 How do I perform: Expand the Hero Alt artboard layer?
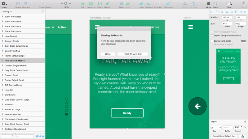coord(2,90)
